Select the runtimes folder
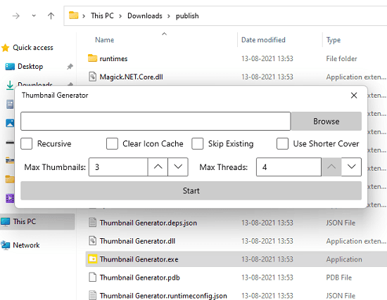 113,59
